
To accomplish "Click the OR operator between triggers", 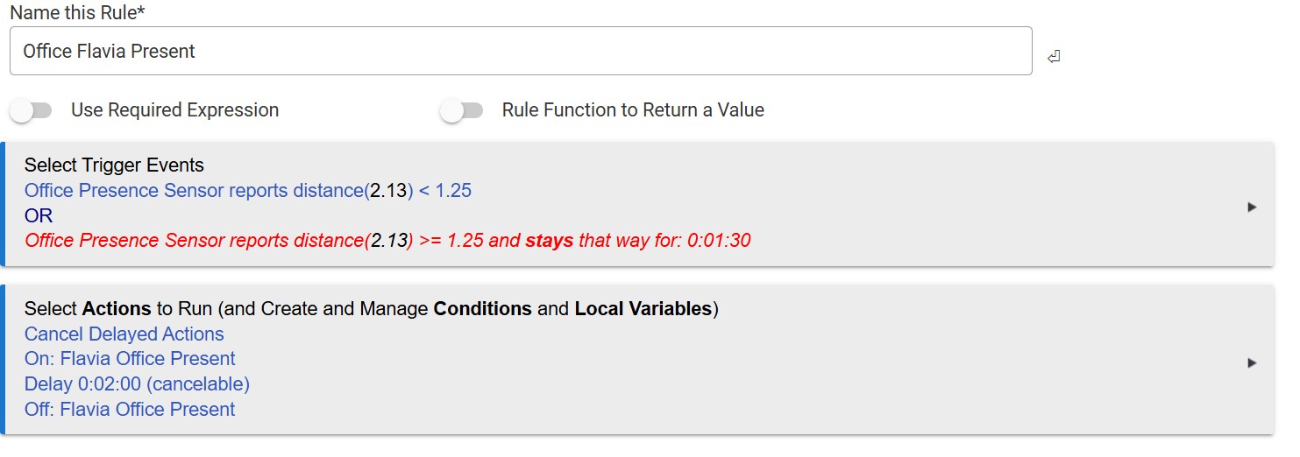I will [x=39, y=216].
